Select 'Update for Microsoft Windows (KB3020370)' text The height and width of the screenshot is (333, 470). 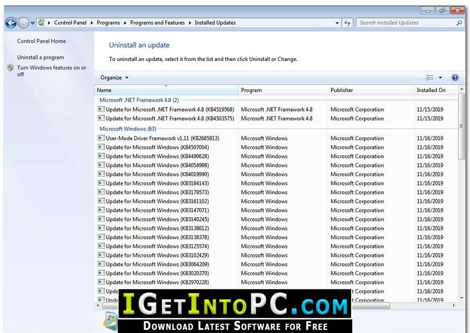[x=157, y=273]
